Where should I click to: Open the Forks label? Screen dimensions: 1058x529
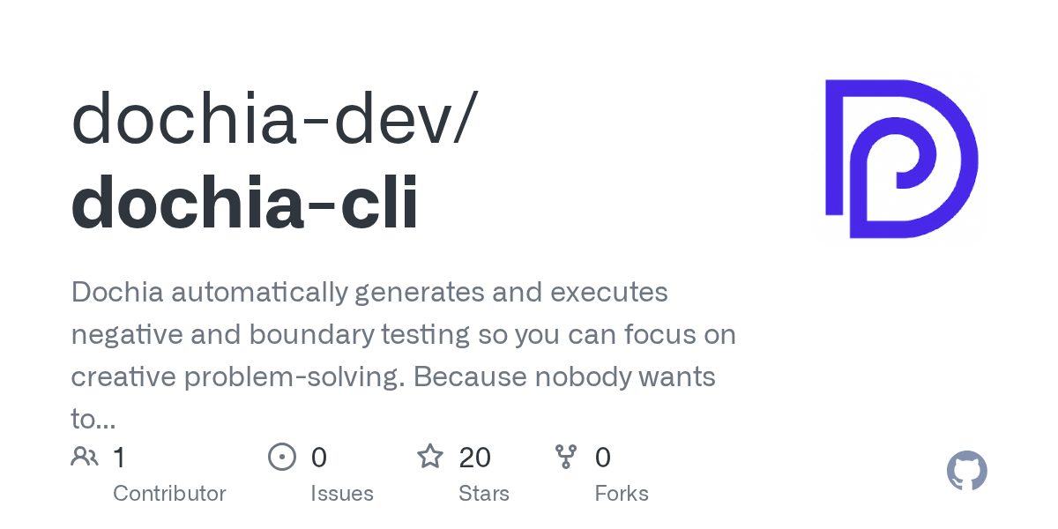pyautogui.click(x=622, y=493)
